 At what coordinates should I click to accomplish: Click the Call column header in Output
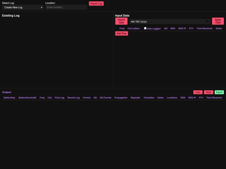click(x=49, y=98)
